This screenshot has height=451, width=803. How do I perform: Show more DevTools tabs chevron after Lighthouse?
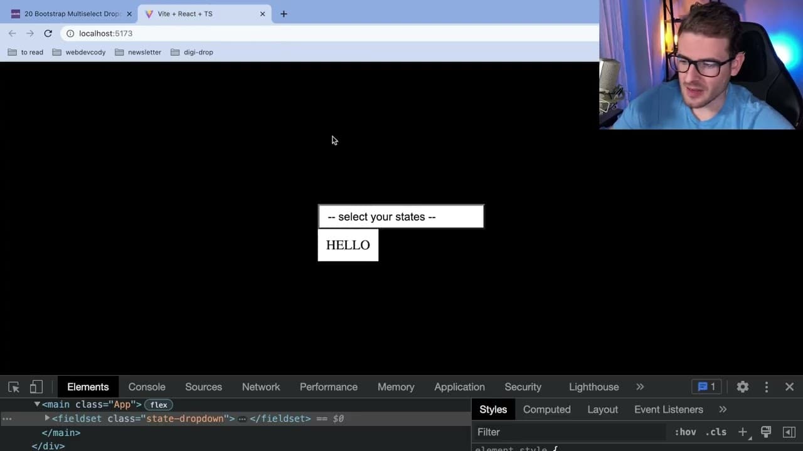coord(640,387)
